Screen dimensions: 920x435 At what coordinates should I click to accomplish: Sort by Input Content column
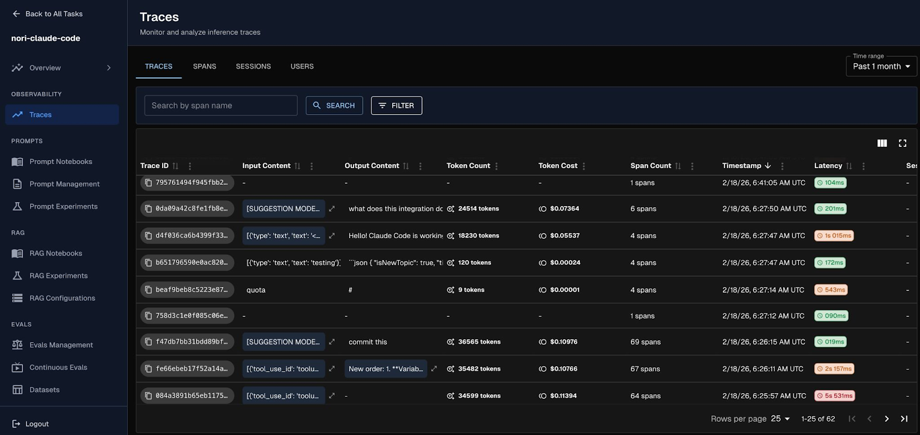click(297, 166)
